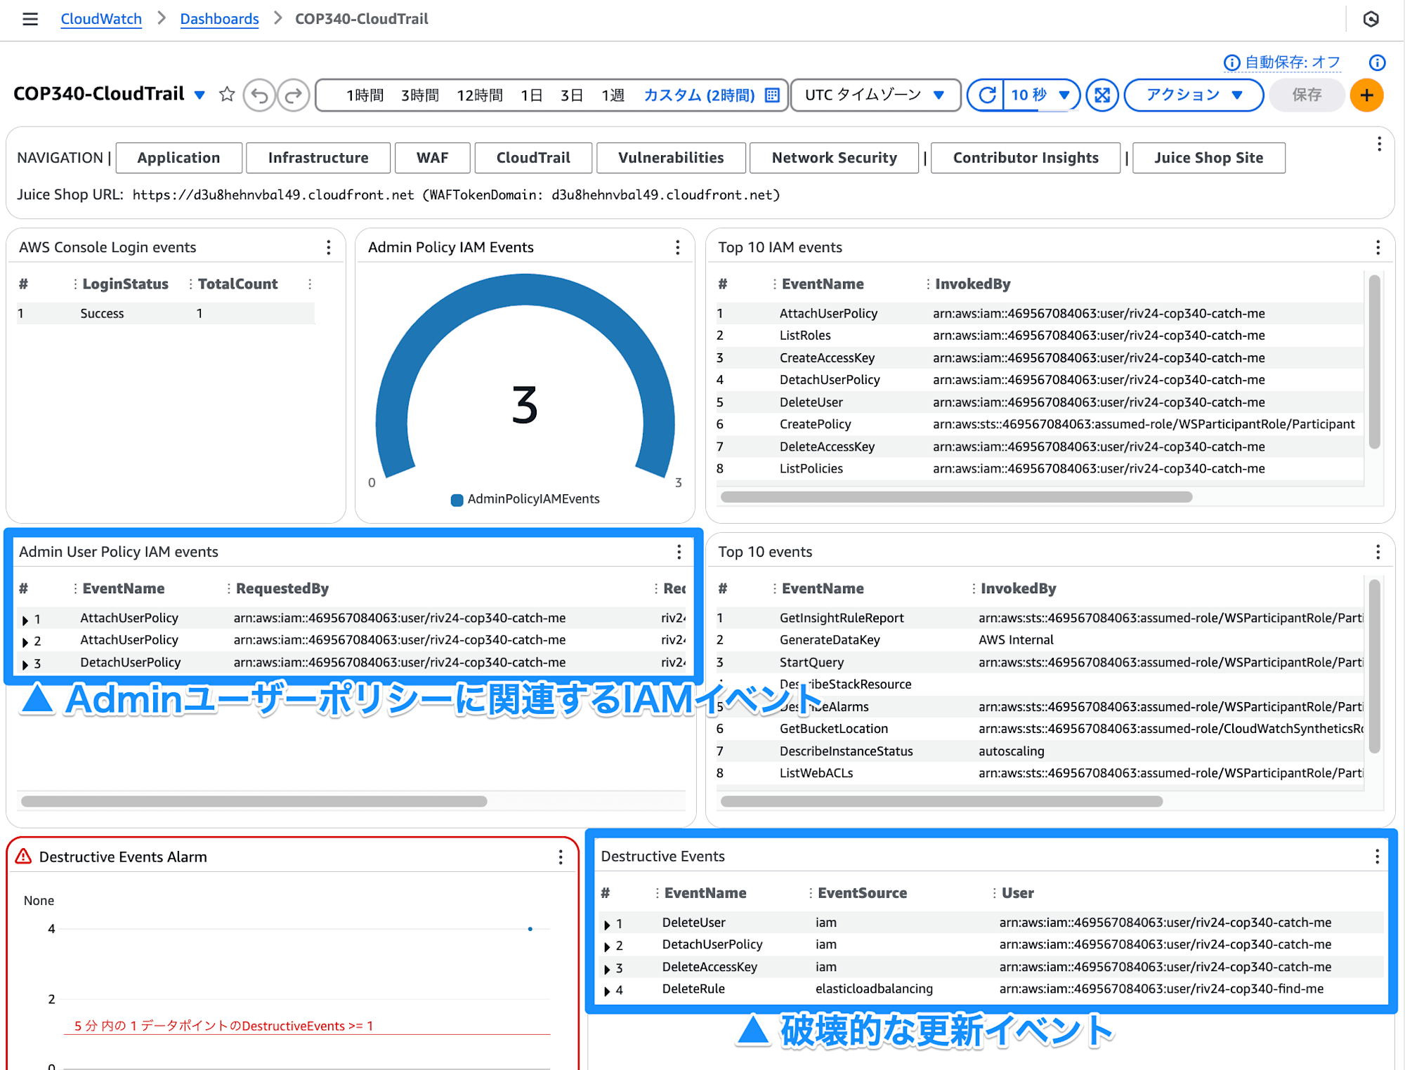Go to the CloudTrail dashboard
This screenshot has height=1070, width=1405.
(x=533, y=158)
